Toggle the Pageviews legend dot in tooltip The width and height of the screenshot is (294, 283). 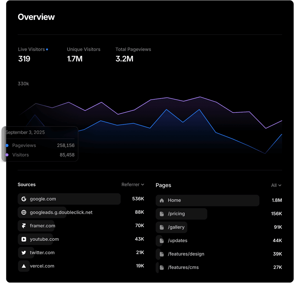[7, 145]
